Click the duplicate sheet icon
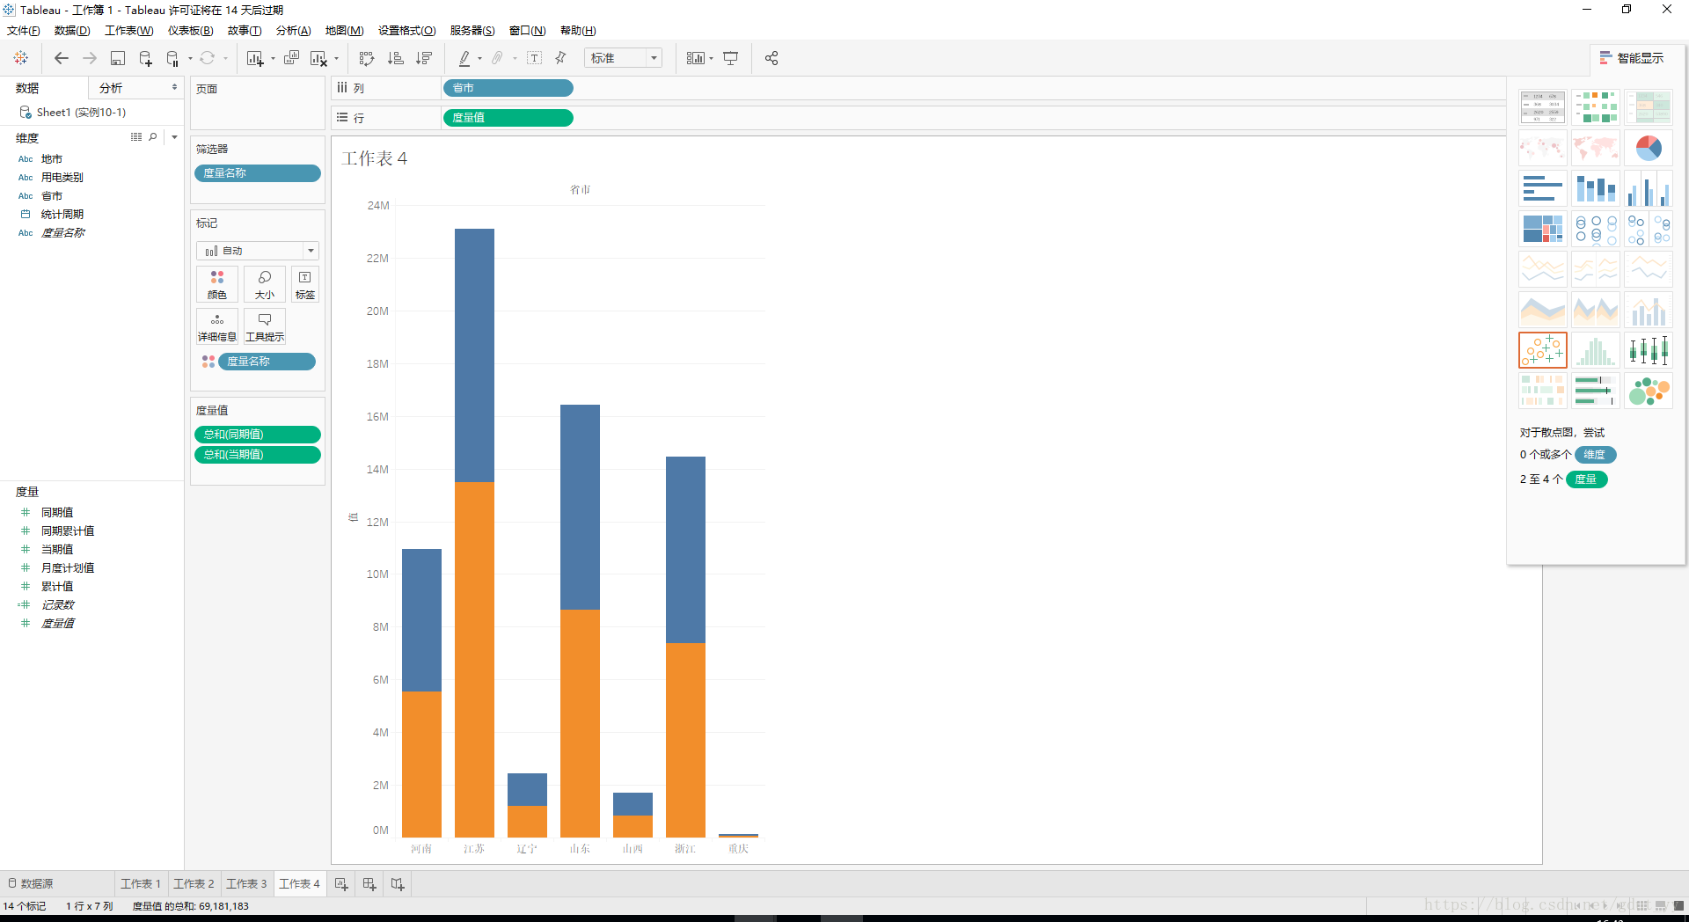1689x922 pixels. (291, 58)
